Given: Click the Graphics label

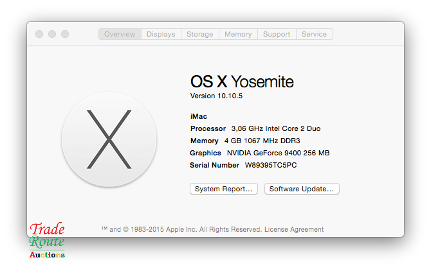Looking at the screenshot, I should click(x=205, y=153).
